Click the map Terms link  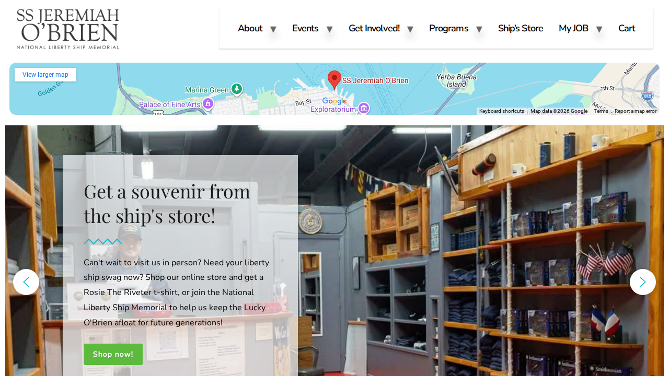click(601, 111)
